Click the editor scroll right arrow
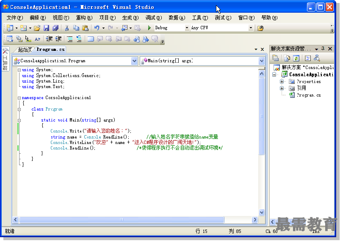 pyautogui.click(x=255, y=220)
